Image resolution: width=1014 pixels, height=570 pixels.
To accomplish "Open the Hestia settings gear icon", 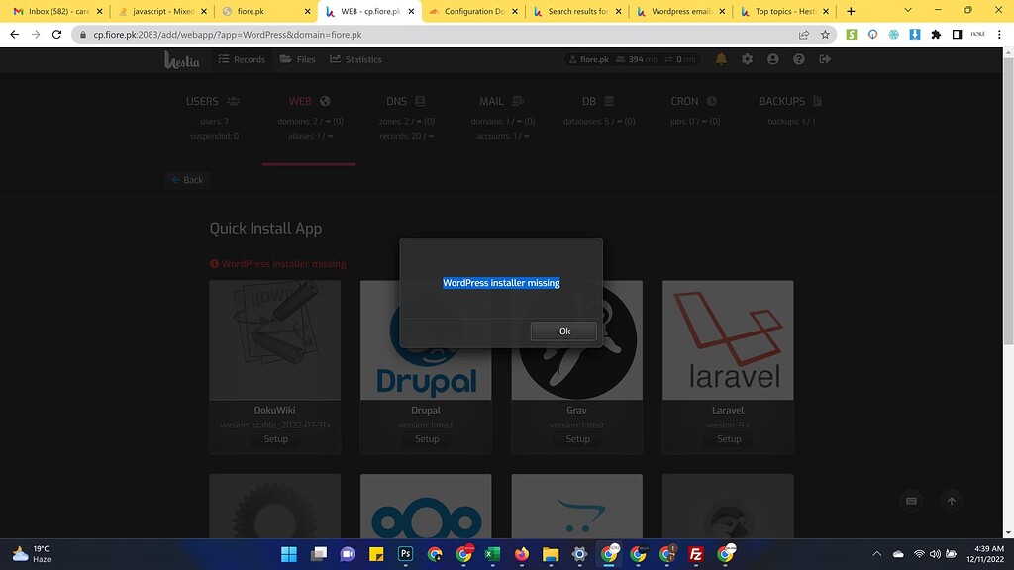I will 747,59.
